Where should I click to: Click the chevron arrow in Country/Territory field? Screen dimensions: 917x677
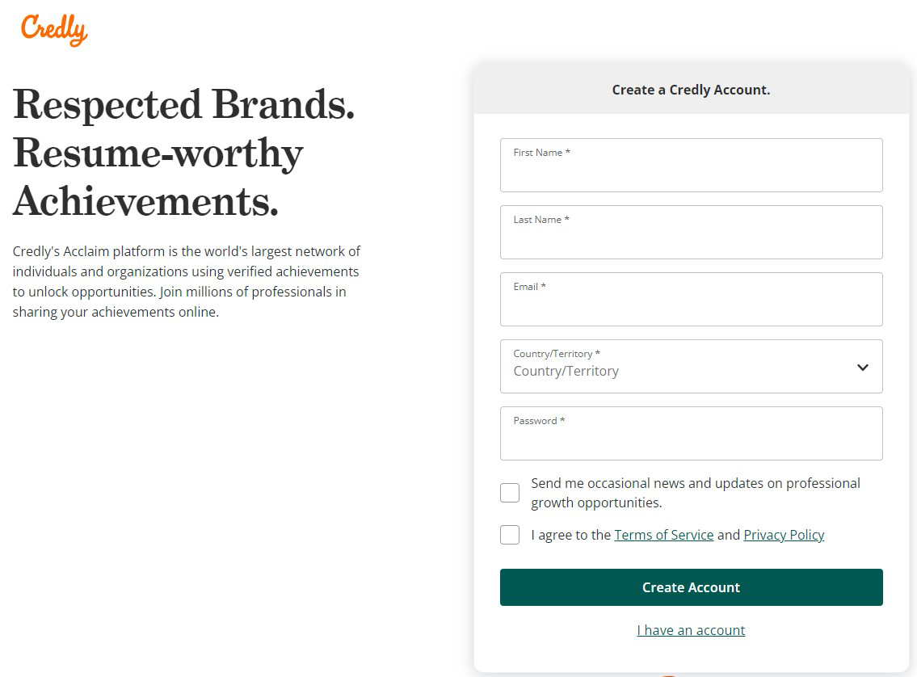tap(862, 367)
